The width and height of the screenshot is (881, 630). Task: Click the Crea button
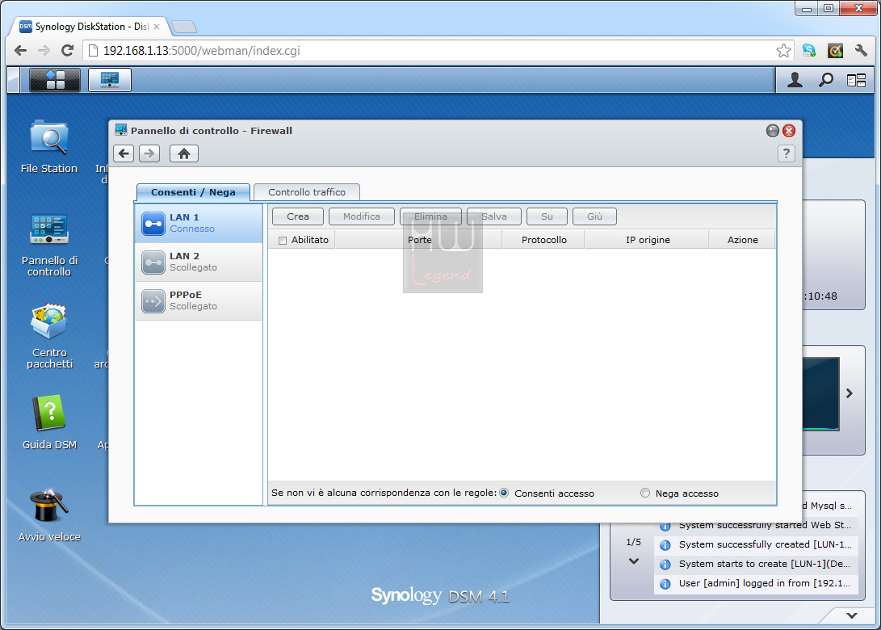coord(298,216)
